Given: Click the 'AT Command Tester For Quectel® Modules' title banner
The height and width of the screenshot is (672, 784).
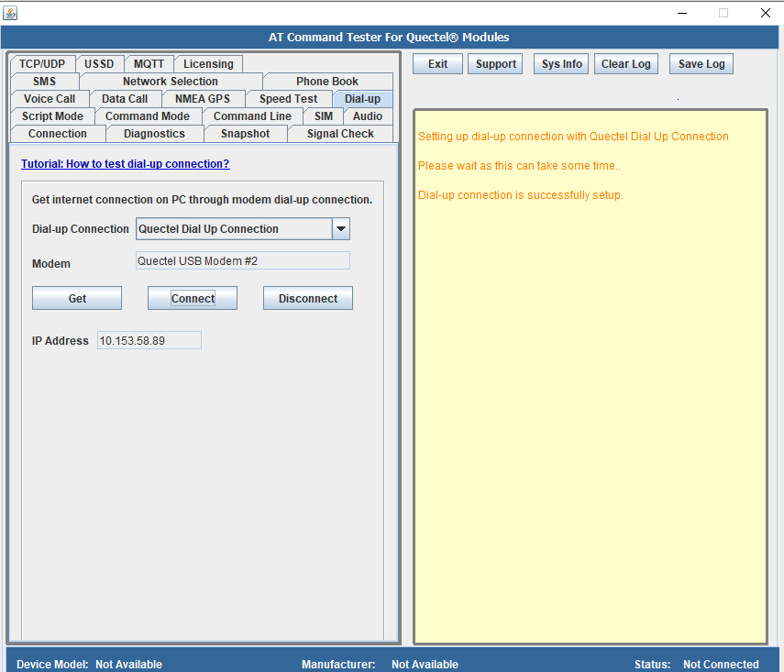Looking at the screenshot, I should (389, 38).
